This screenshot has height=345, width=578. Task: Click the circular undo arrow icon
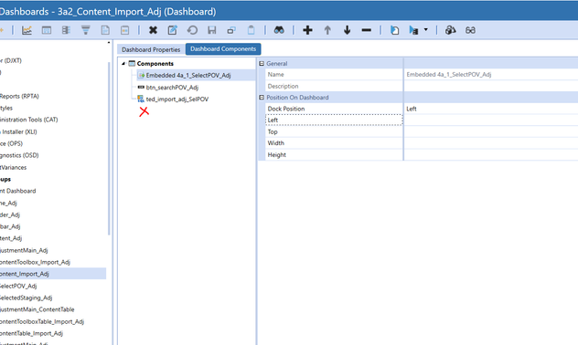point(192,30)
